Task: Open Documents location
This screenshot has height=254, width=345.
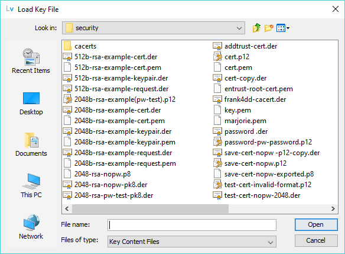Action: pyautogui.click(x=31, y=144)
